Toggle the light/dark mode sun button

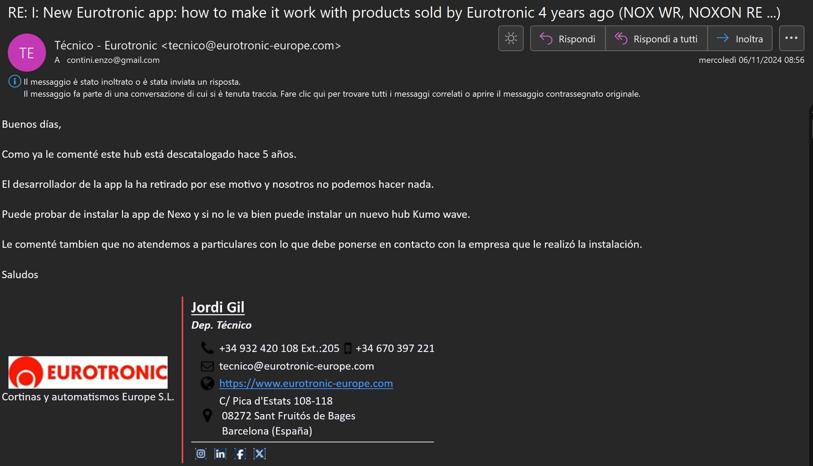point(511,38)
